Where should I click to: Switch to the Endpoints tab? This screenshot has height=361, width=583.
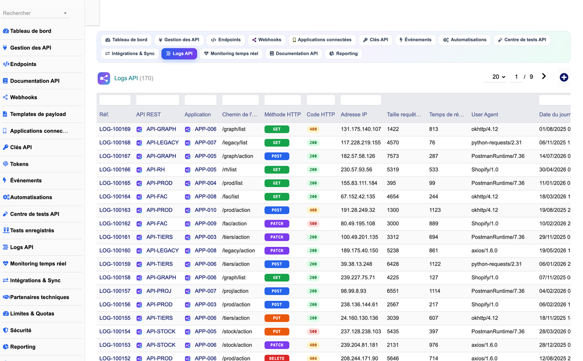coord(226,40)
